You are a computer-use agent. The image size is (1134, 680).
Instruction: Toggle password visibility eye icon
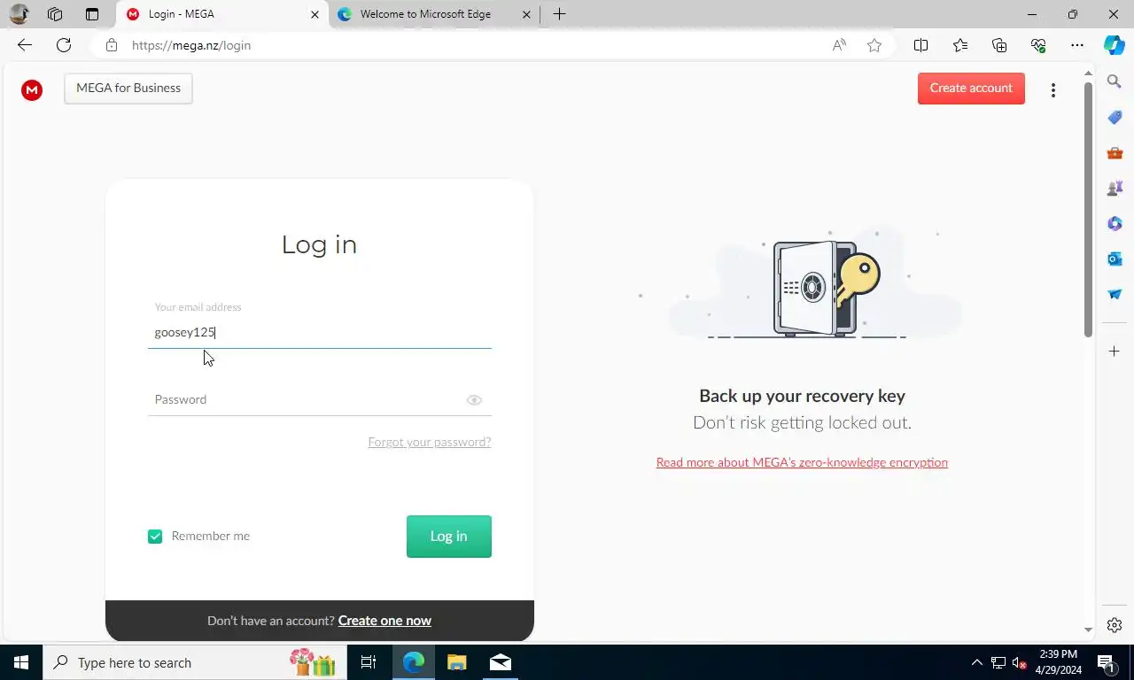(x=474, y=400)
